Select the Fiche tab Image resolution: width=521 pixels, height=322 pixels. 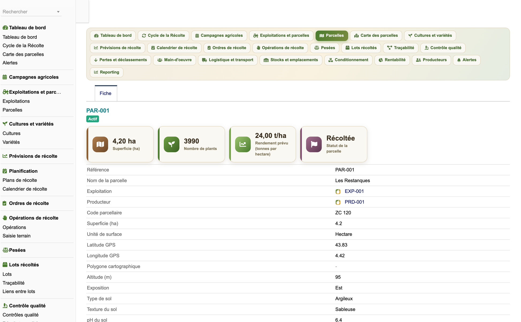(105, 93)
